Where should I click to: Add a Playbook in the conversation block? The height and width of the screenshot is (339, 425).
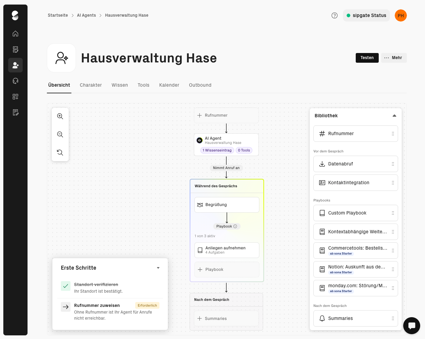[x=227, y=270]
